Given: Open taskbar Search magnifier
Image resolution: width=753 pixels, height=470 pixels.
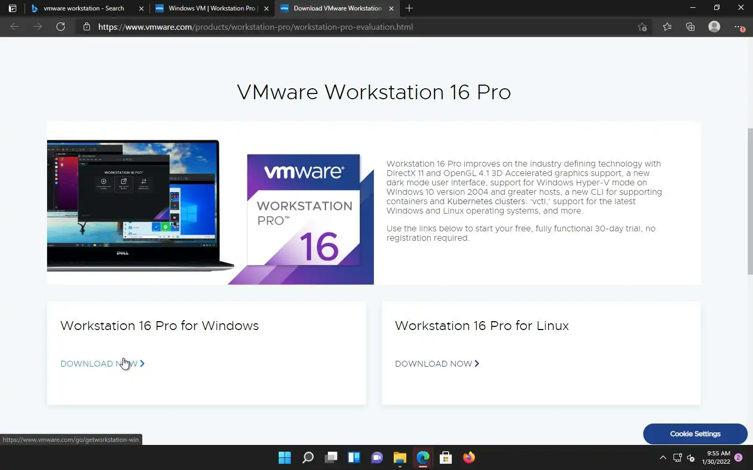Looking at the screenshot, I should [x=308, y=457].
